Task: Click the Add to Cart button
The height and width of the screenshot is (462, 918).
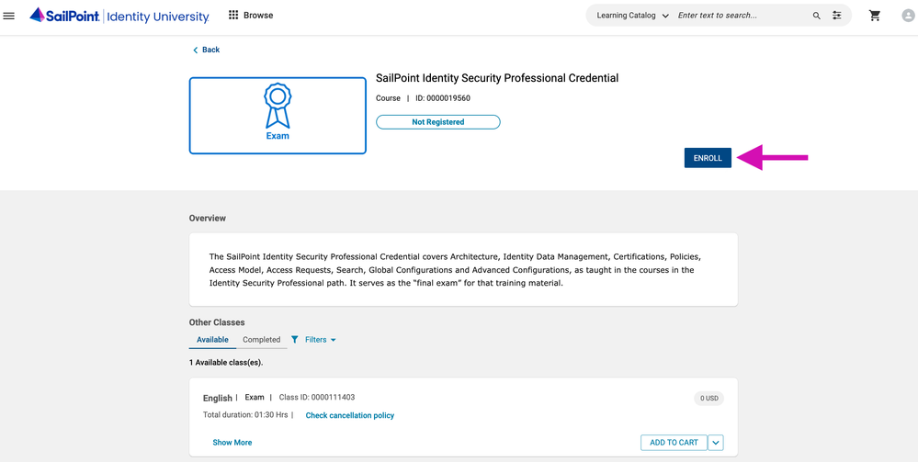Action: click(674, 443)
